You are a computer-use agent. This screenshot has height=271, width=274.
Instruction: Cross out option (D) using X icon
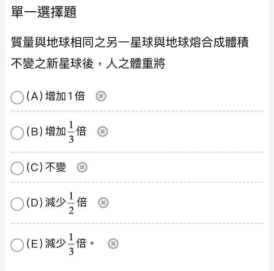(x=103, y=203)
